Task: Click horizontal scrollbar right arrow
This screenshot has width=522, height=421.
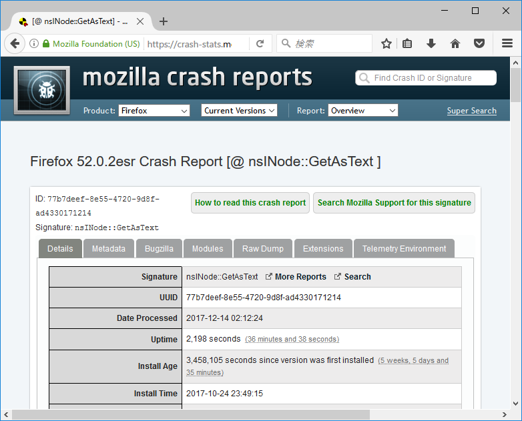Action: (505, 415)
